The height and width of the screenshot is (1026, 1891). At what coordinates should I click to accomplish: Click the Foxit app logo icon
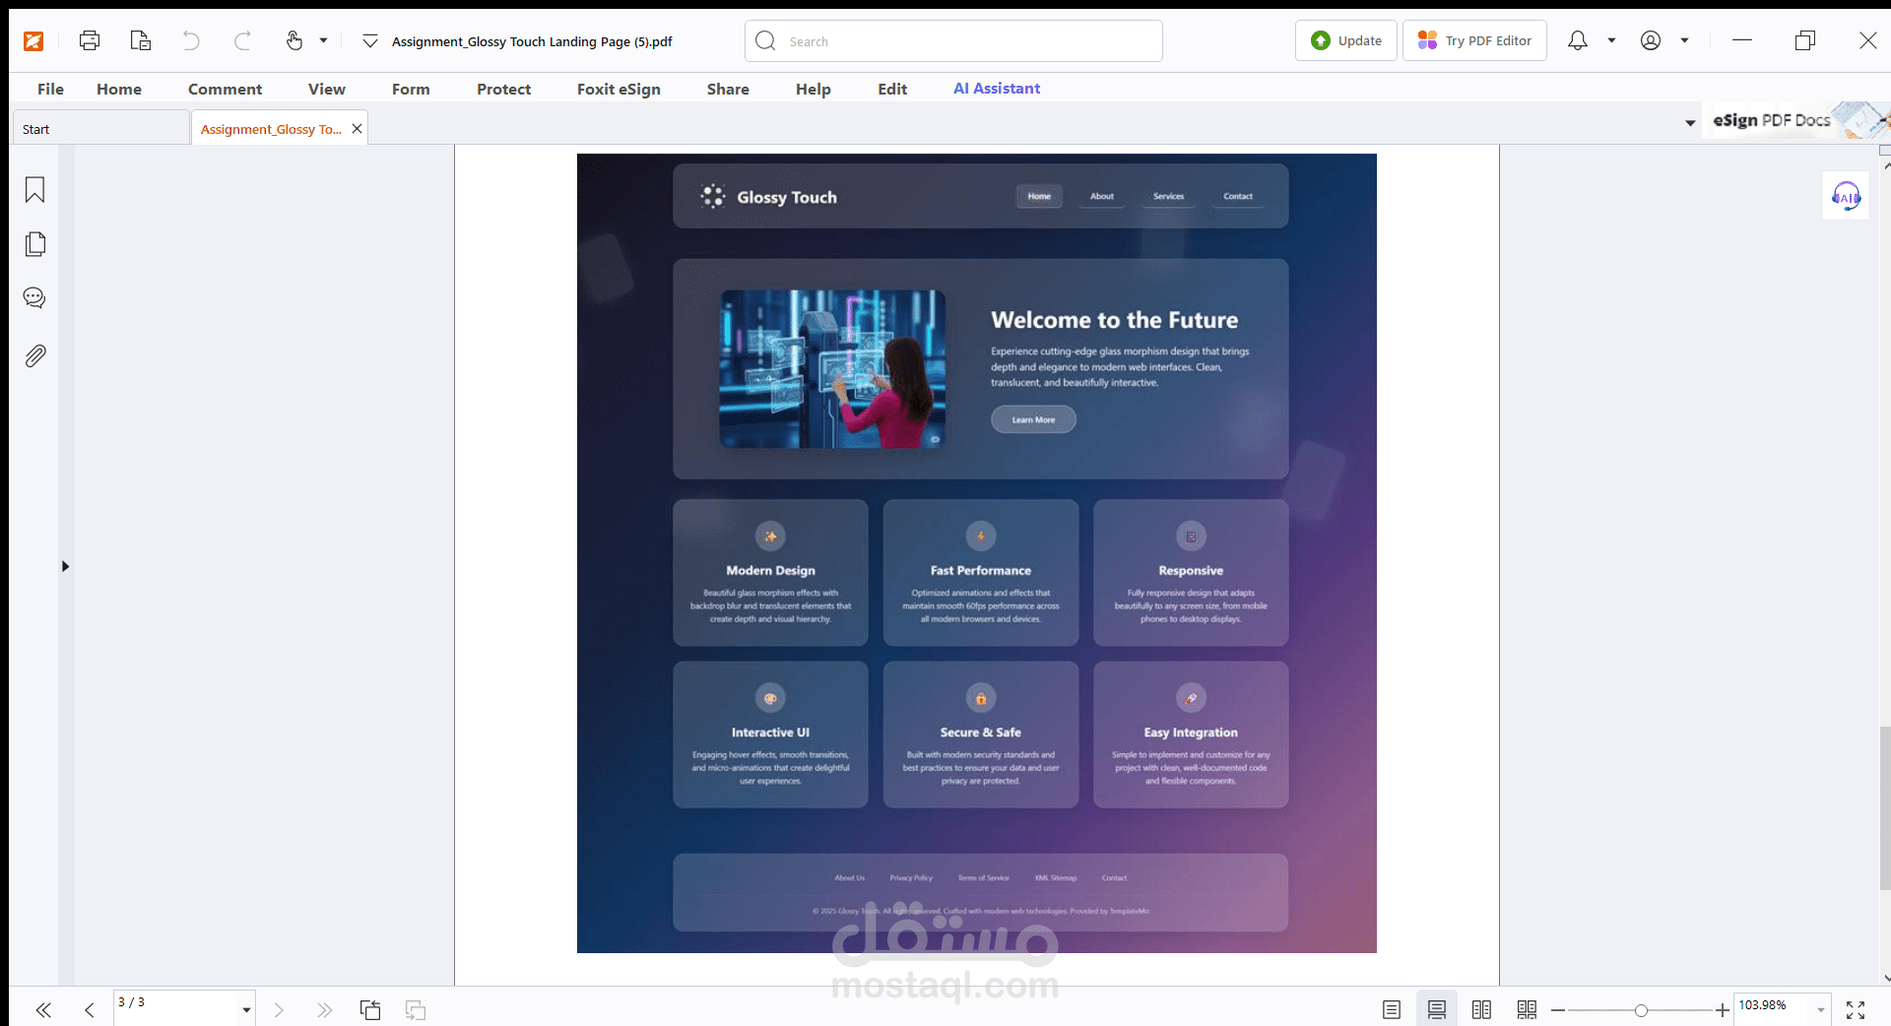[33, 40]
